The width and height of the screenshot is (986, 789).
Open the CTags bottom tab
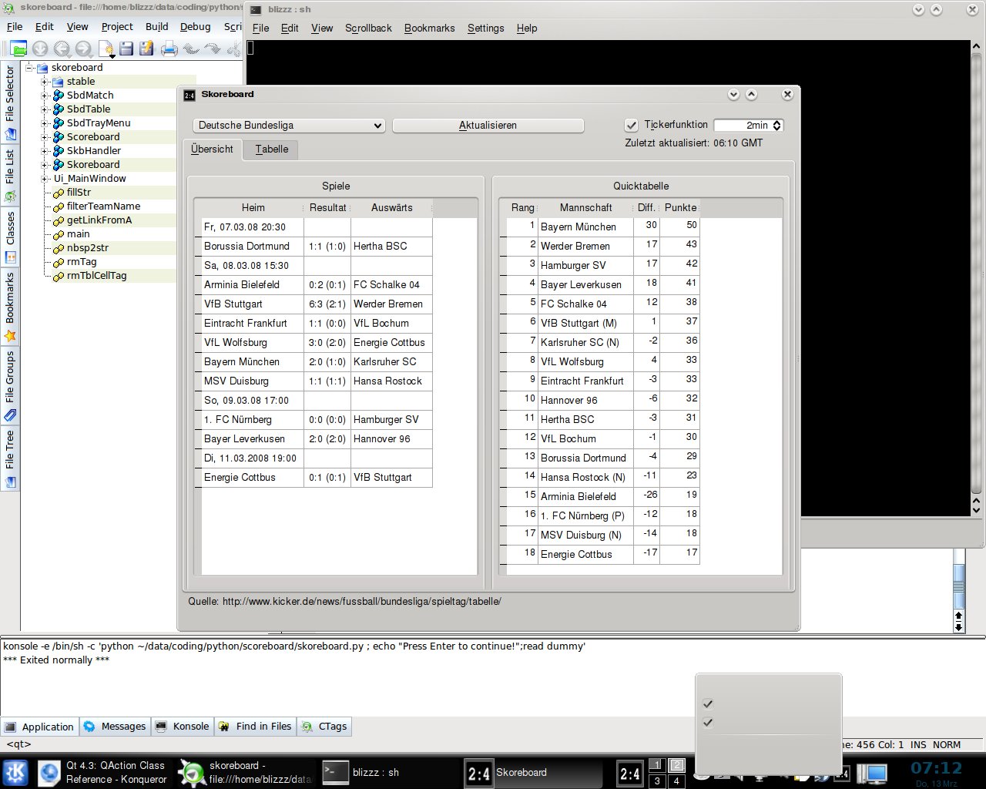(324, 726)
